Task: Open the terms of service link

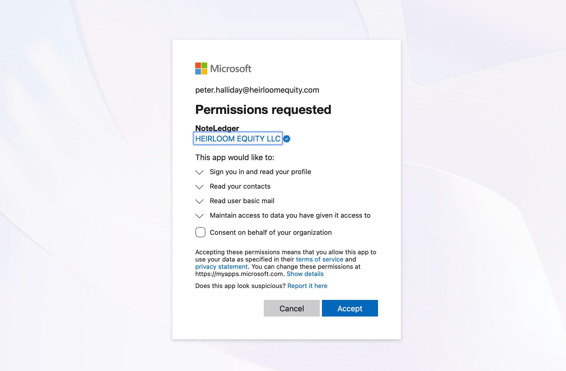Action: 320,259
